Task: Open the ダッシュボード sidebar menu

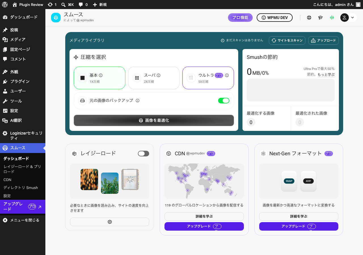Action: (x=23, y=17)
